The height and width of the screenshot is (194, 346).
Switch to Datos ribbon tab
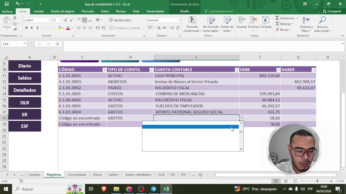tap(105, 11)
